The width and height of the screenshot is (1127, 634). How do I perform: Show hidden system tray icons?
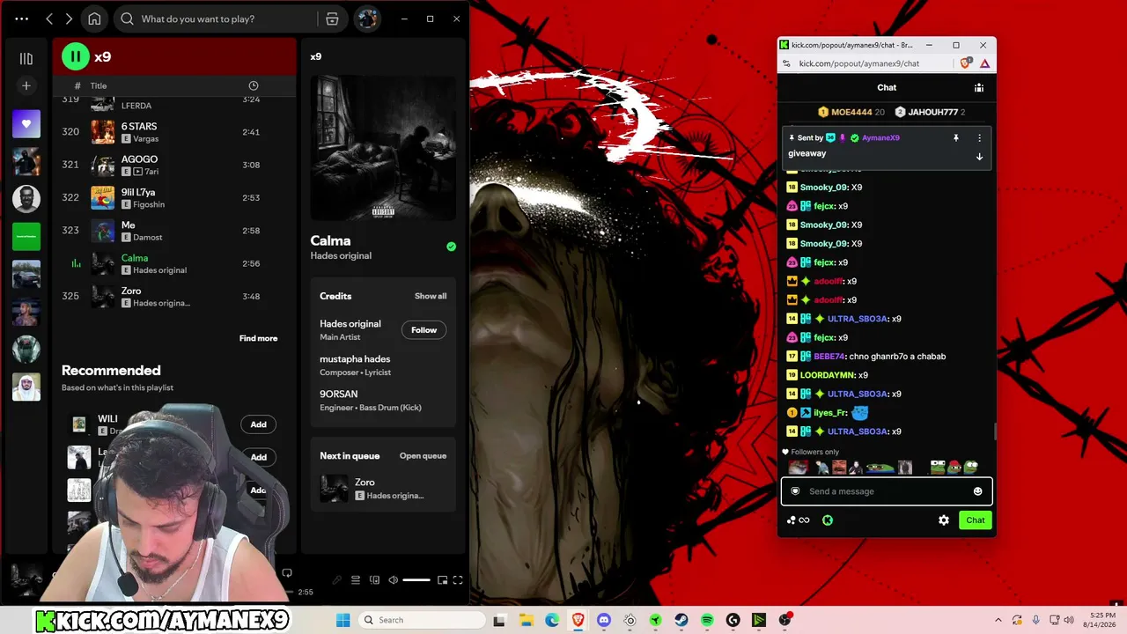point(998,620)
